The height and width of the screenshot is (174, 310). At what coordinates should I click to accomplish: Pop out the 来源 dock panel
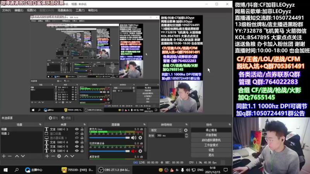pyautogui.click(x=84, y=125)
